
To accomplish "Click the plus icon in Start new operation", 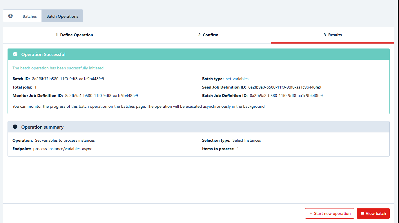I will point(311,213).
